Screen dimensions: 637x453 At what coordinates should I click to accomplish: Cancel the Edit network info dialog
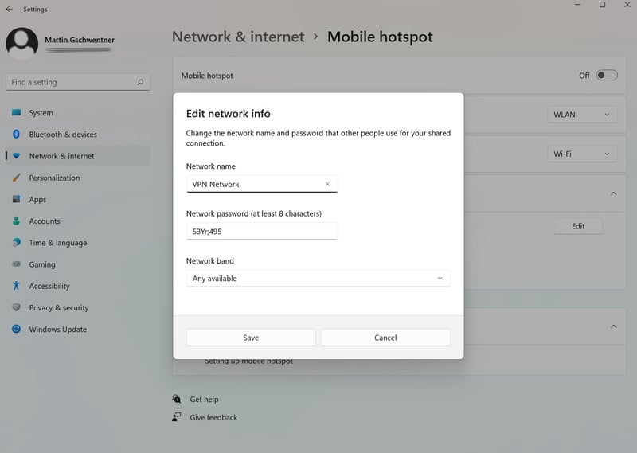pos(385,338)
